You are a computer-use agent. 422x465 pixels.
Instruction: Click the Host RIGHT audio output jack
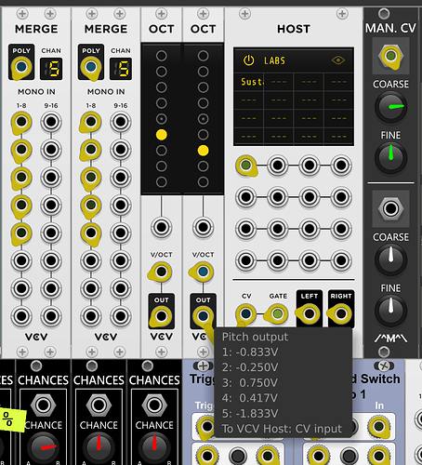(x=341, y=314)
